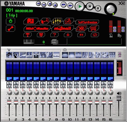Open the shopping cart icon
The image size is (127, 122).
point(94,28)
